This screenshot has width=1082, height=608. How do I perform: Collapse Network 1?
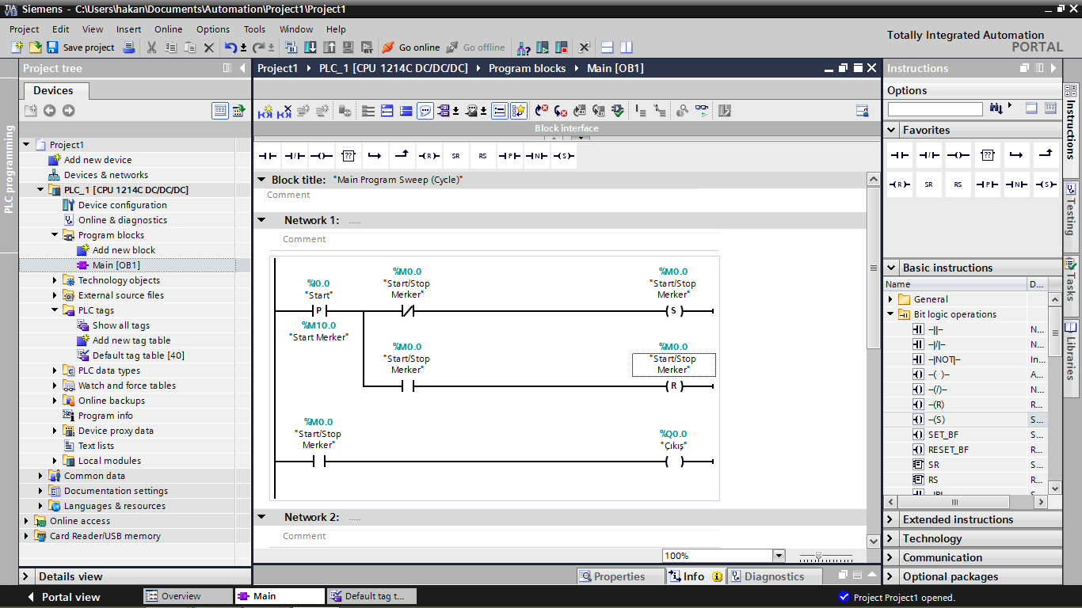(261, 220)
